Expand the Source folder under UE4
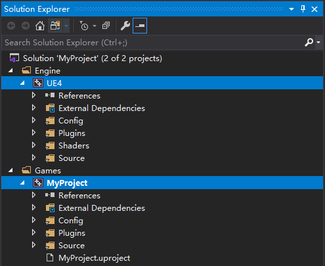325x266 pixels. pos(33,158)
